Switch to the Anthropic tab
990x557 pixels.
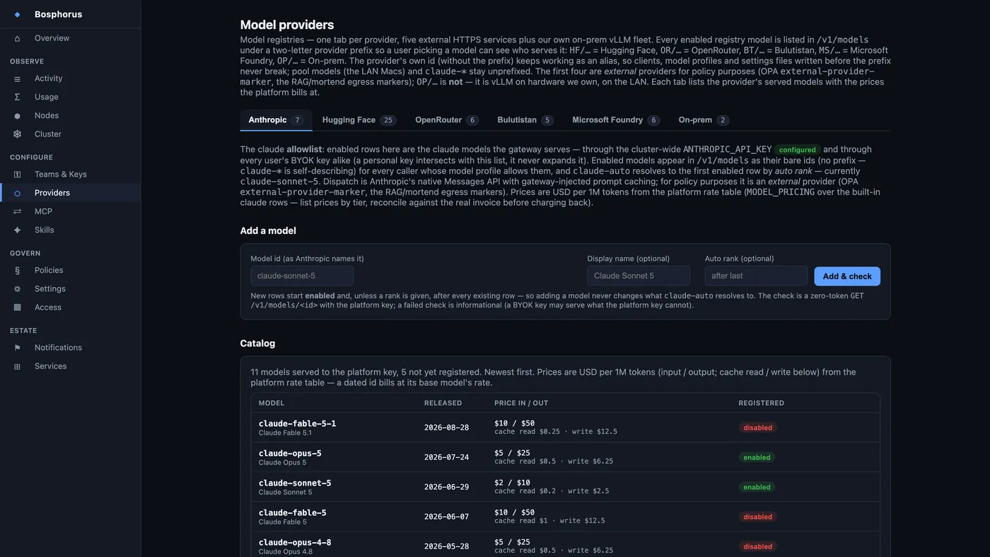[x=276, y=120]
